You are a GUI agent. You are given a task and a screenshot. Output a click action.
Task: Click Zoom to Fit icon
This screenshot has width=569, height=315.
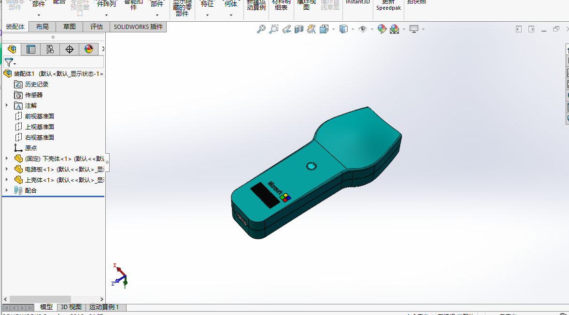click(x=261, y=29)
